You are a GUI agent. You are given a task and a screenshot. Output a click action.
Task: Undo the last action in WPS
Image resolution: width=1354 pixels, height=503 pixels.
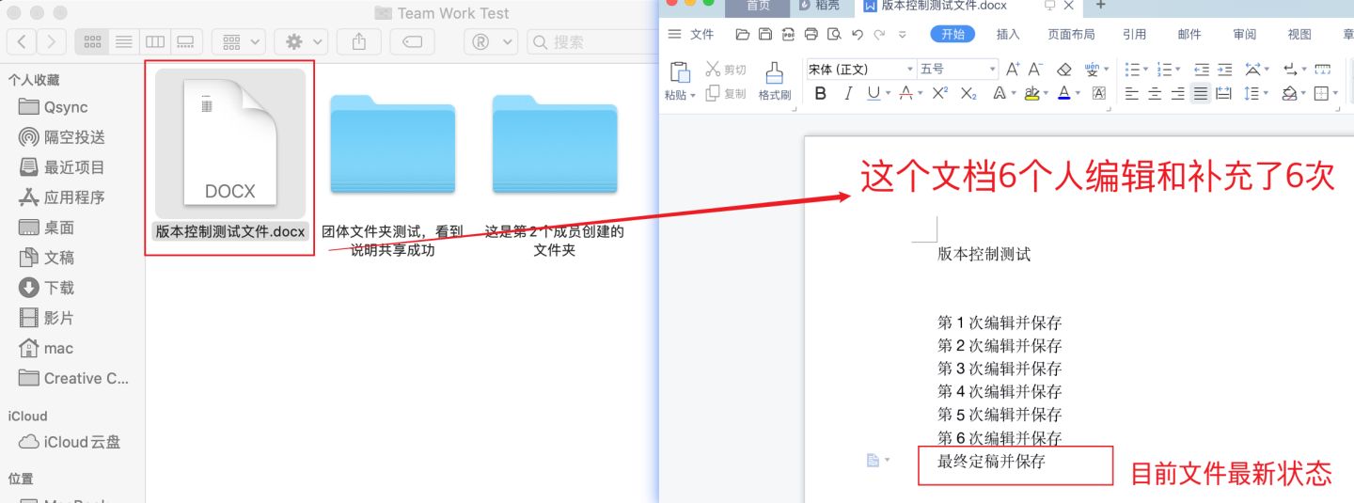point(857,35)
